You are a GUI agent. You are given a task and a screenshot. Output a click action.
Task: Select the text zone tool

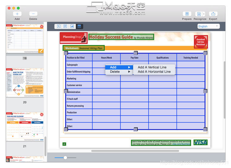point(65,26)
